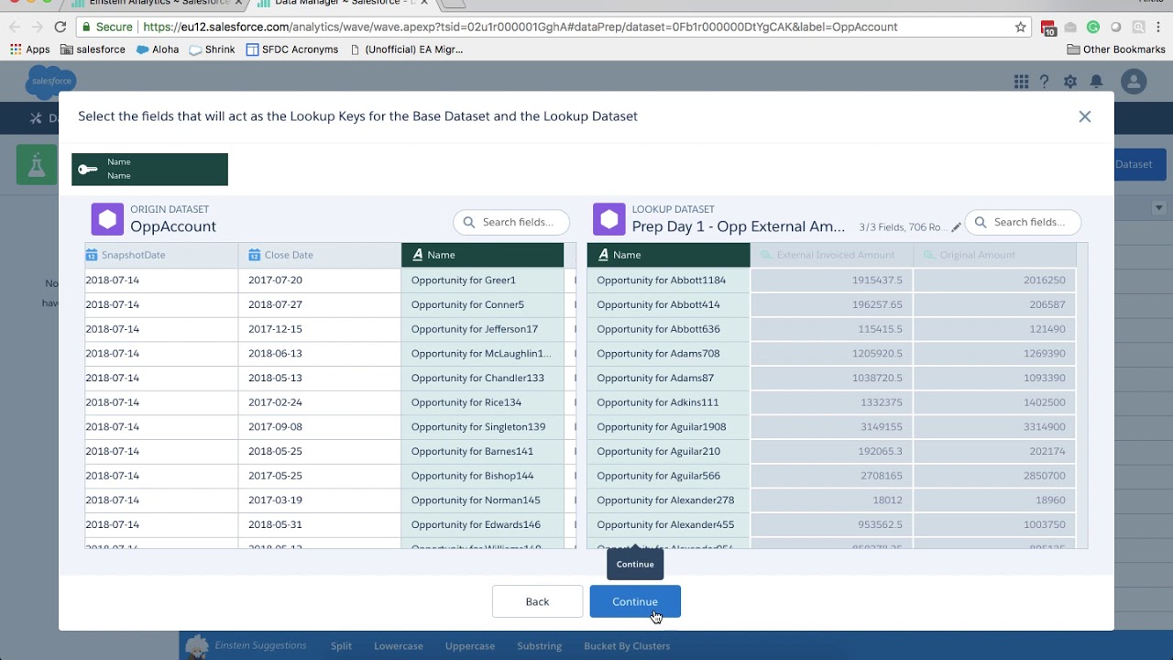Click the OppAccount purple dataset icon

107,219
